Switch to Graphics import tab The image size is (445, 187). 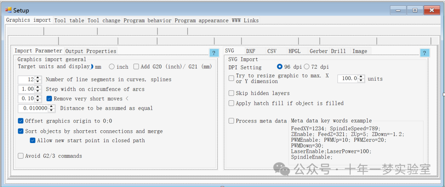point(28,20)
